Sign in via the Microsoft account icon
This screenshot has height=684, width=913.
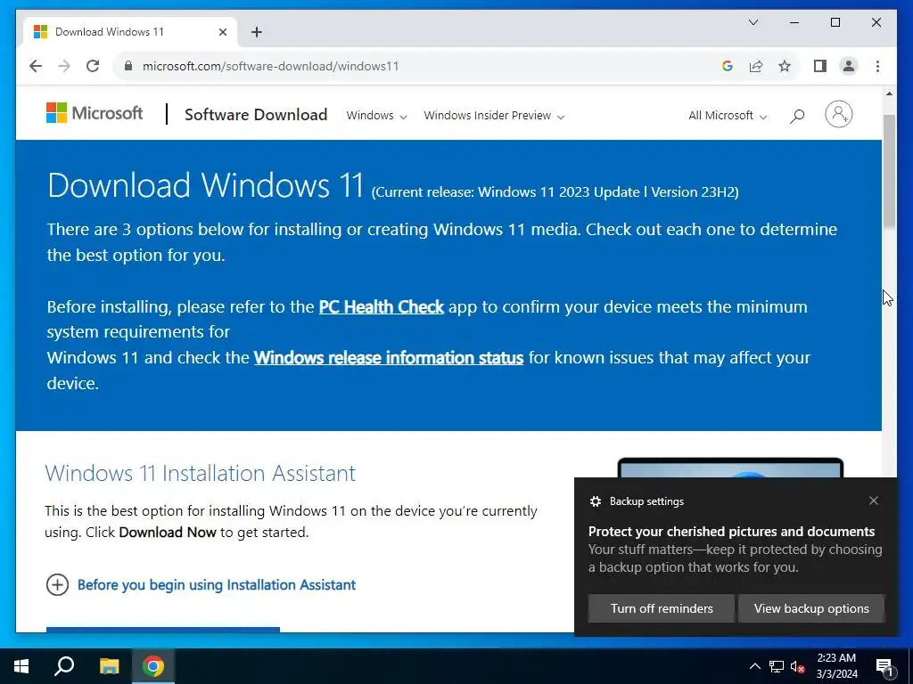click(838, 114)
